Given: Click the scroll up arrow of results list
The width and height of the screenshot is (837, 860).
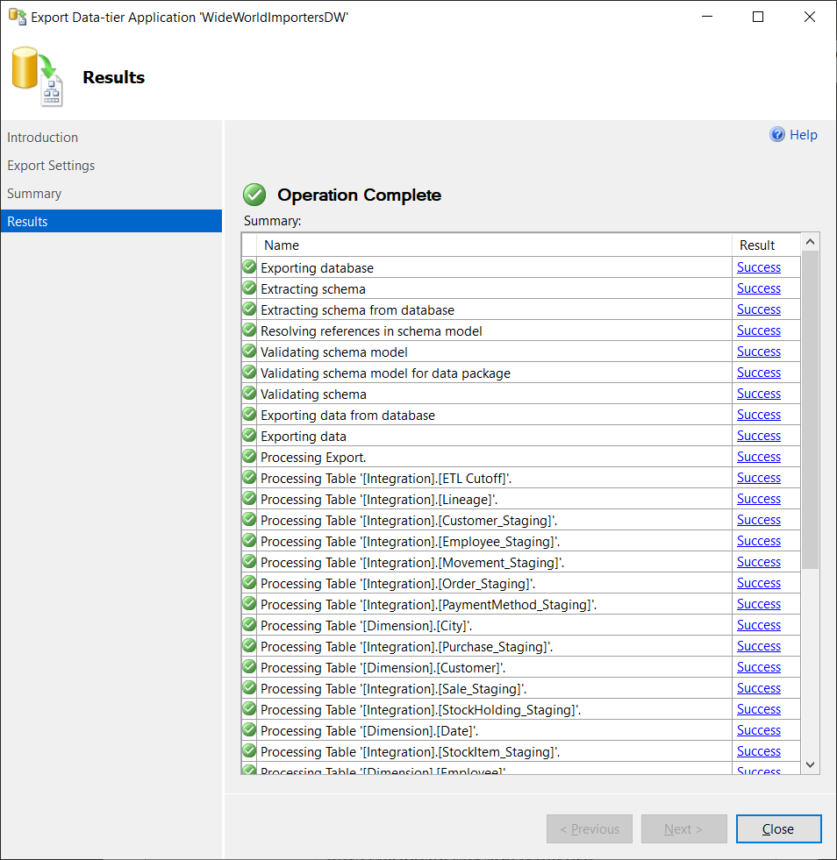Looking at the screenshot, I should click(811, 242).
